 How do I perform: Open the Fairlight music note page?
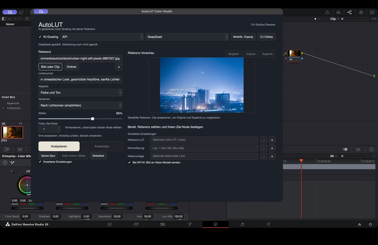point(242,224)
